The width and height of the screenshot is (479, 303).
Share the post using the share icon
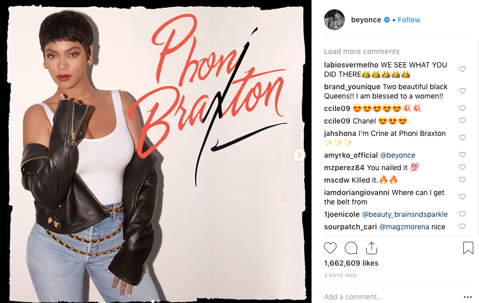coord(371,248)
